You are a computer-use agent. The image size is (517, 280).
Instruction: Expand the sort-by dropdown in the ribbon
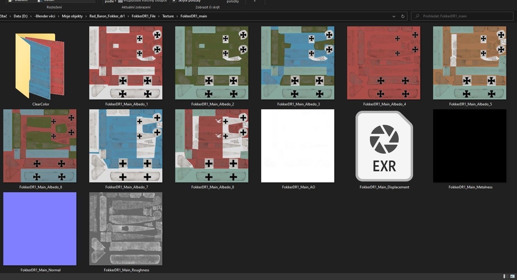(x=110, y=1)
